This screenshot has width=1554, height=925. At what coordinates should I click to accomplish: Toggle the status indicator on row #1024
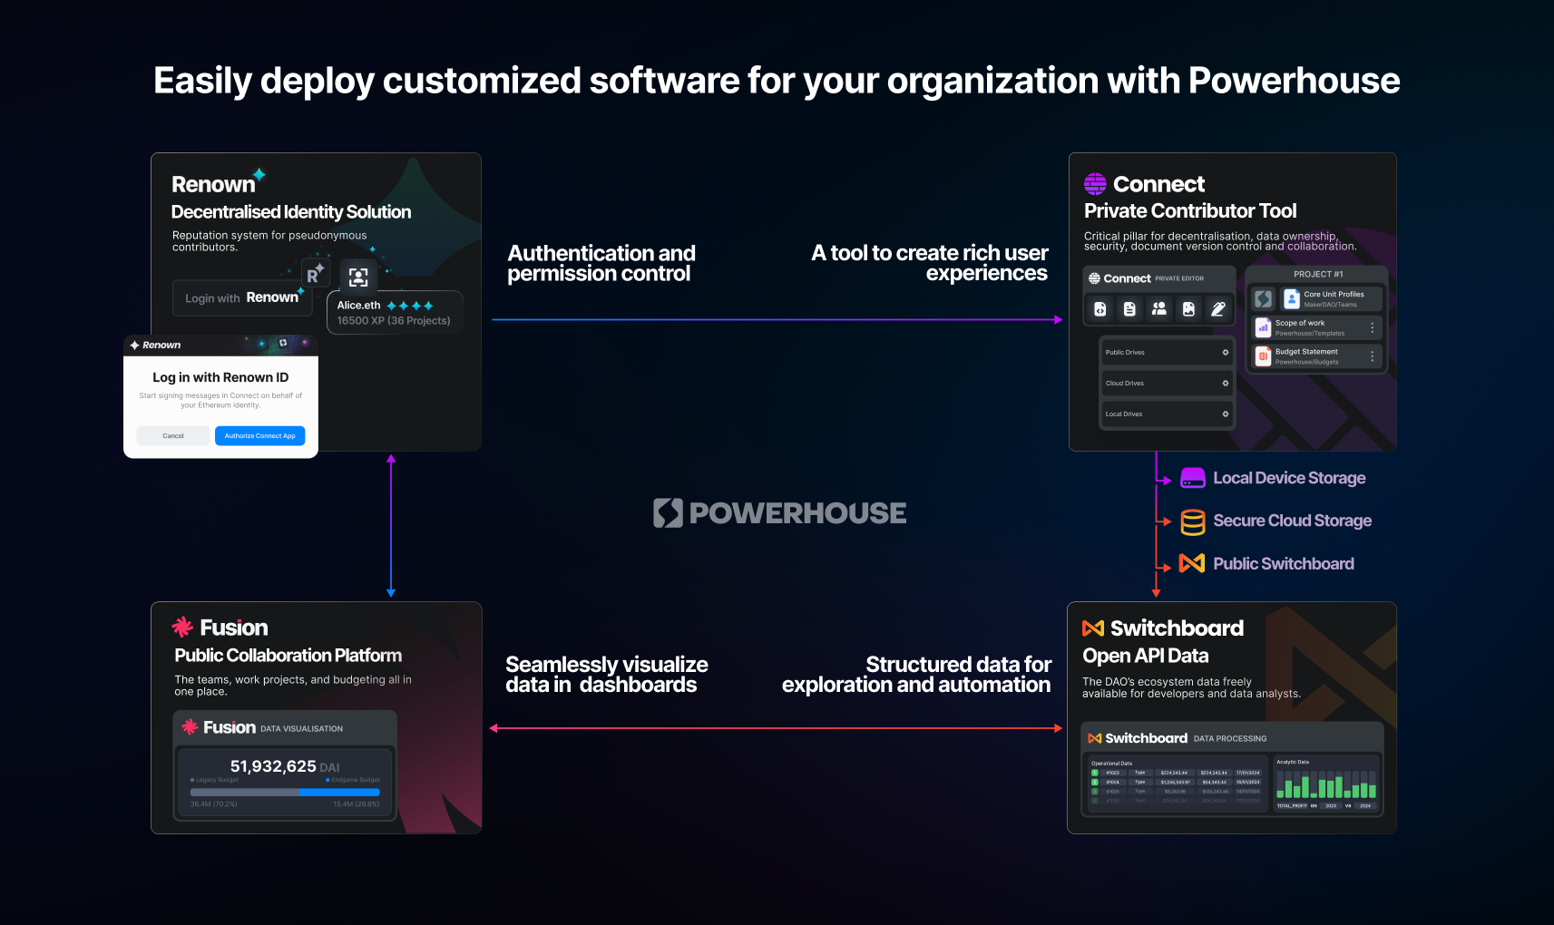(1094, 782)
